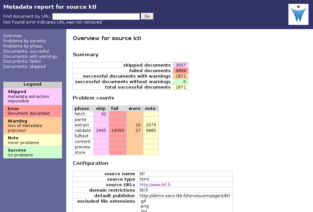Click the validate phase row label
Image resolution: width=313 pixels, height=212 pixels.
(x=83, y=131)
